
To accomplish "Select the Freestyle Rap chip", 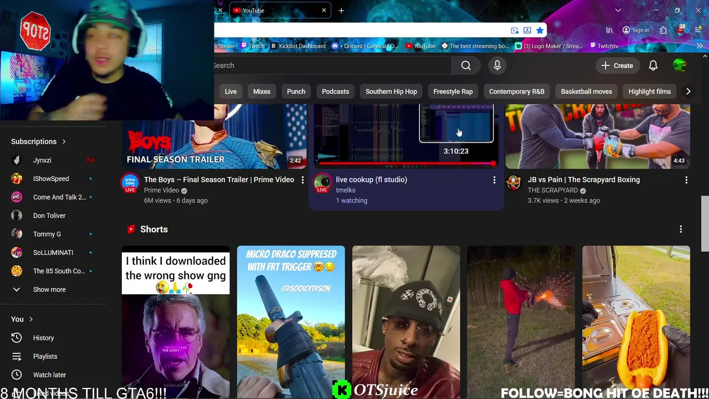I will pyautogui.click(x=453, y=91).
